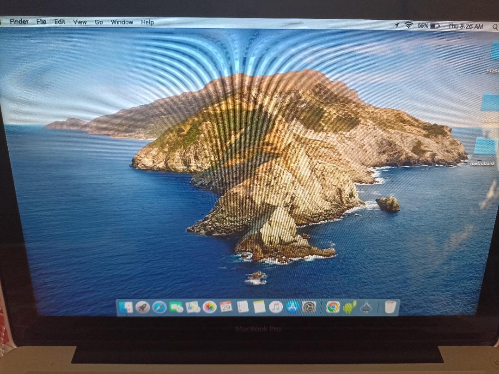Open the Movies desktop folder
The height and width of the screenshot is (374, 499).
(x=491, y=103)
